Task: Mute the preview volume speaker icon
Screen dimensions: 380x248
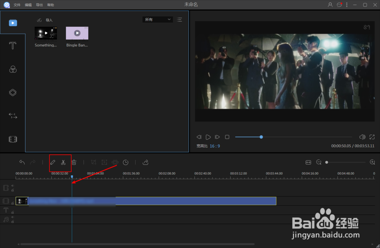Action: [x=362, y=137]
